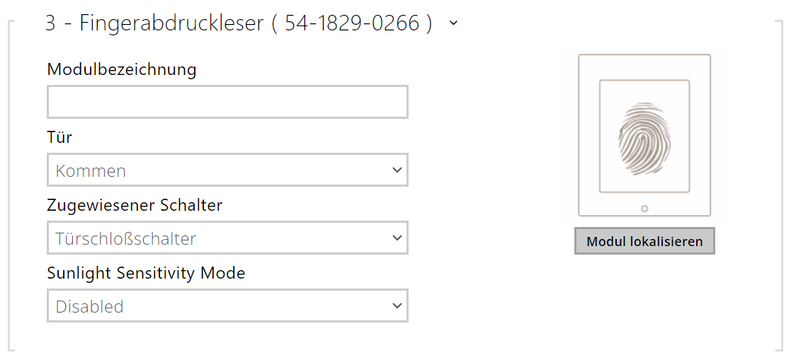
Task: Open Sunlight Sensitivity Mode dropdown arrow
Action: click(397, 306)
